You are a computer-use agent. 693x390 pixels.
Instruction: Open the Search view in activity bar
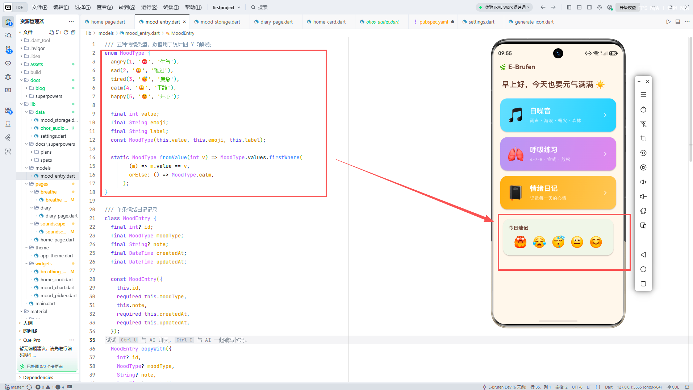coord(8,36)
